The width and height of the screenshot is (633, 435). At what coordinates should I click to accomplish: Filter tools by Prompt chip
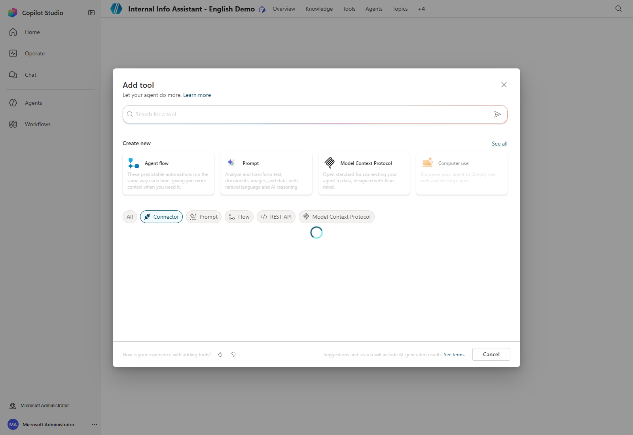(204, 217)
